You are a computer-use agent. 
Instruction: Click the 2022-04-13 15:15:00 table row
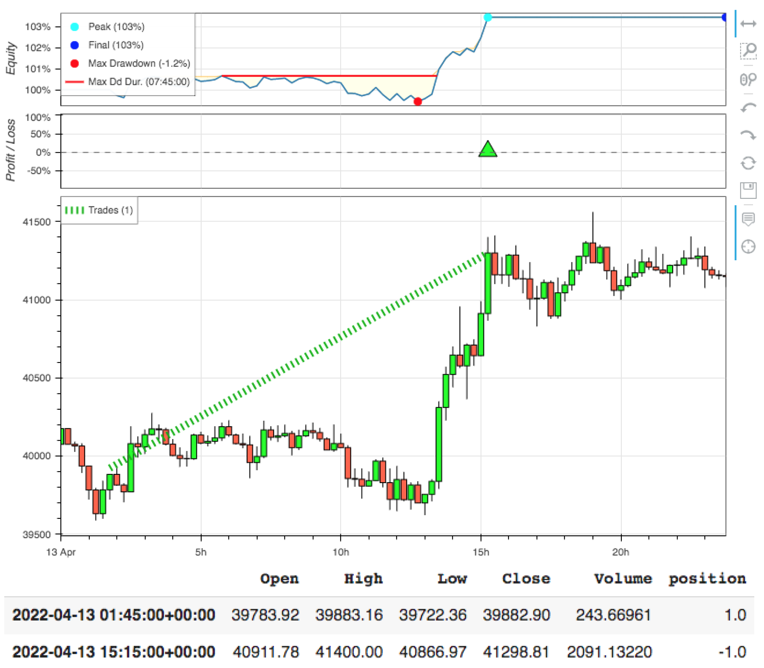[x=114, y=652]
